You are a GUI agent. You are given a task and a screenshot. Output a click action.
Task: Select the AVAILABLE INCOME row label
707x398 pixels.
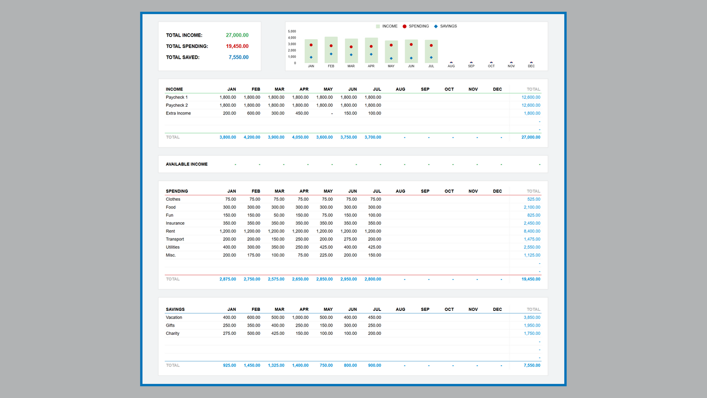point(186,164)
